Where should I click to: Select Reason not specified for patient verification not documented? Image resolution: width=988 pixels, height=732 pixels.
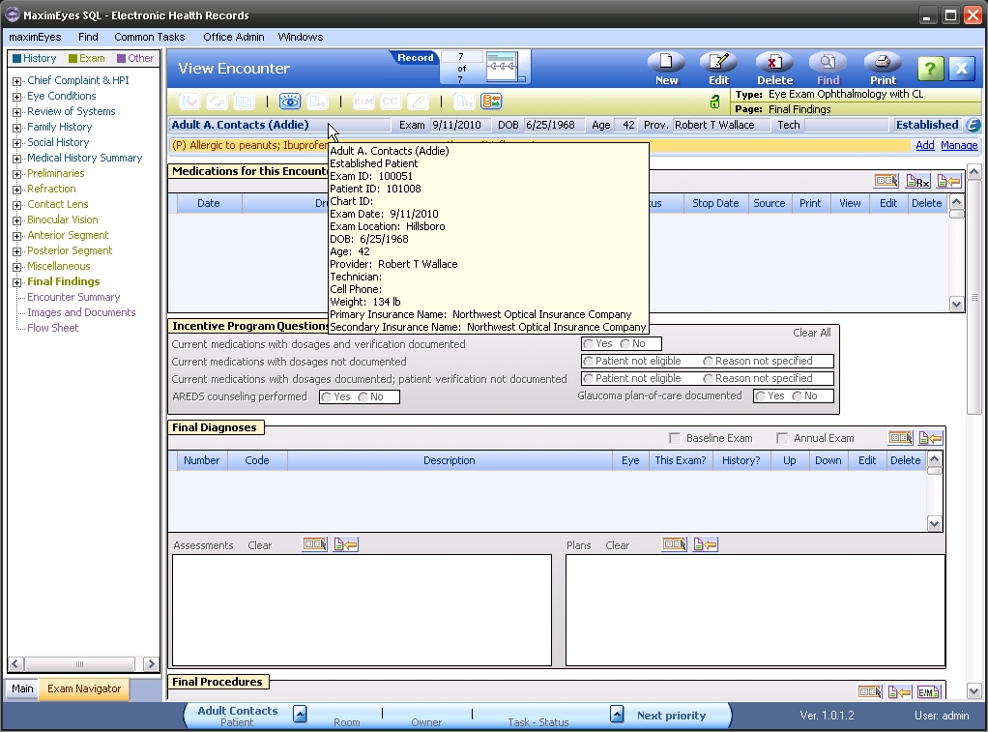(709, 378)
